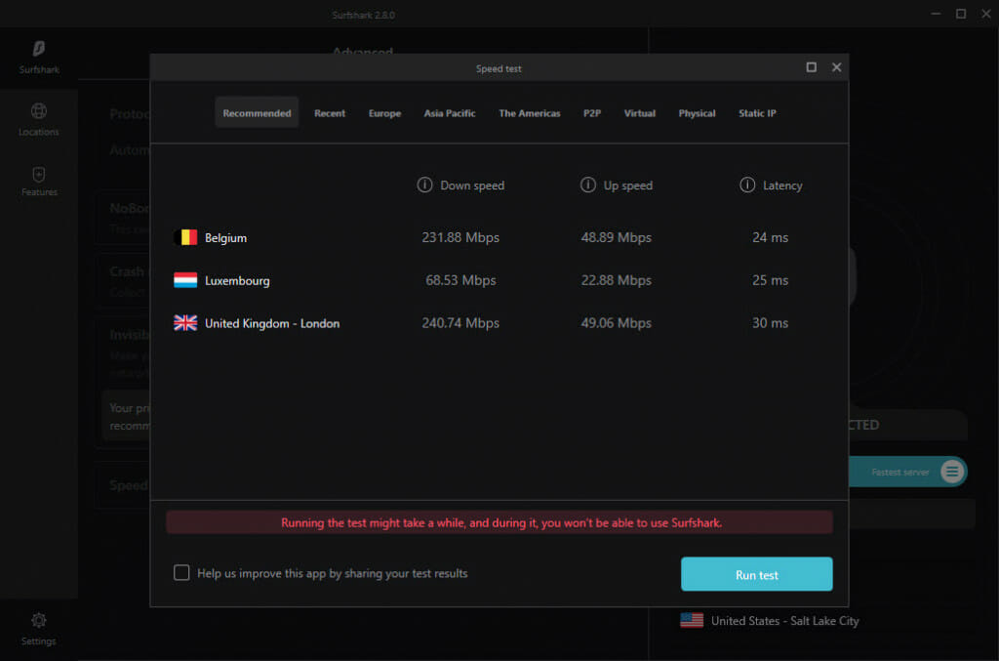Select United Kingdom - London row
The height and width of the screenshot is (661, 999).
499,323
